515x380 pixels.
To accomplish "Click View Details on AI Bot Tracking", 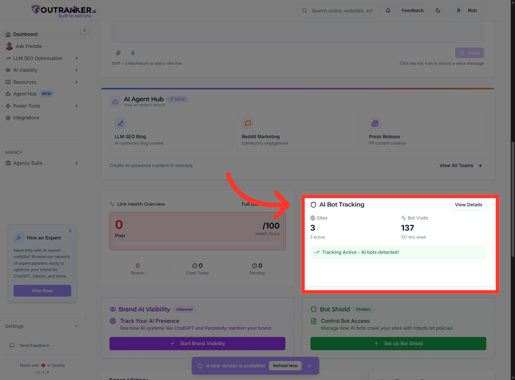I will click(468, 204).
